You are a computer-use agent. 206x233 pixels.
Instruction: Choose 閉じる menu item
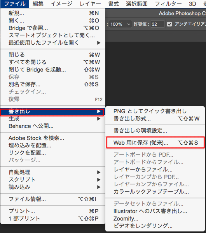pos(53,55)
